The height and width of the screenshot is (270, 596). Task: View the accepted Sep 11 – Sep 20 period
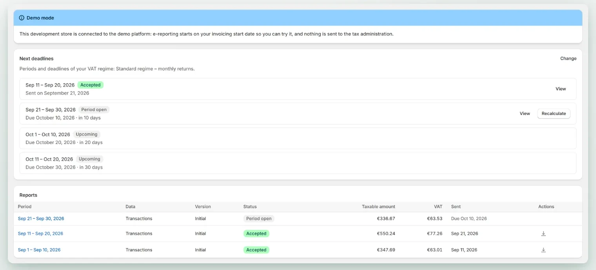(x=561, y=89)
